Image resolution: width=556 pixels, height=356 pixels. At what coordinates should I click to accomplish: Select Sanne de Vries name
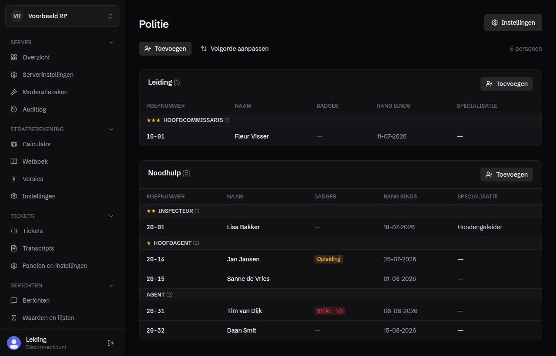248,279
